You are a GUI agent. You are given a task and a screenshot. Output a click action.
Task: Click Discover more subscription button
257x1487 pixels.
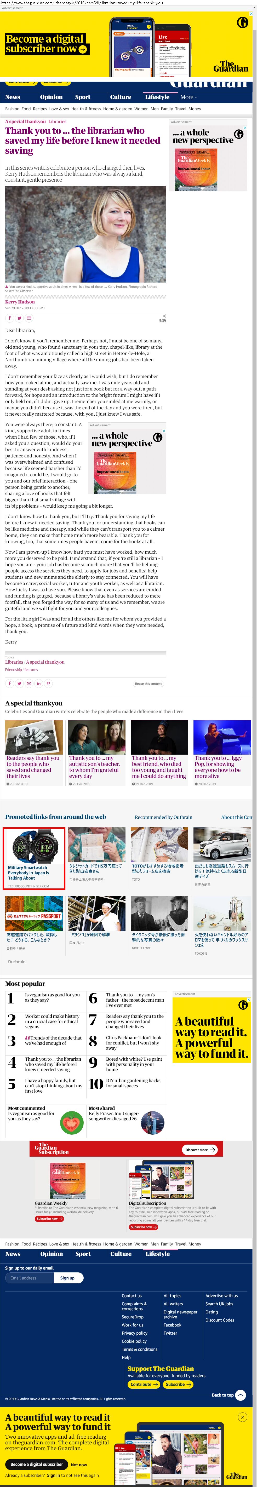click(200, 1150)
